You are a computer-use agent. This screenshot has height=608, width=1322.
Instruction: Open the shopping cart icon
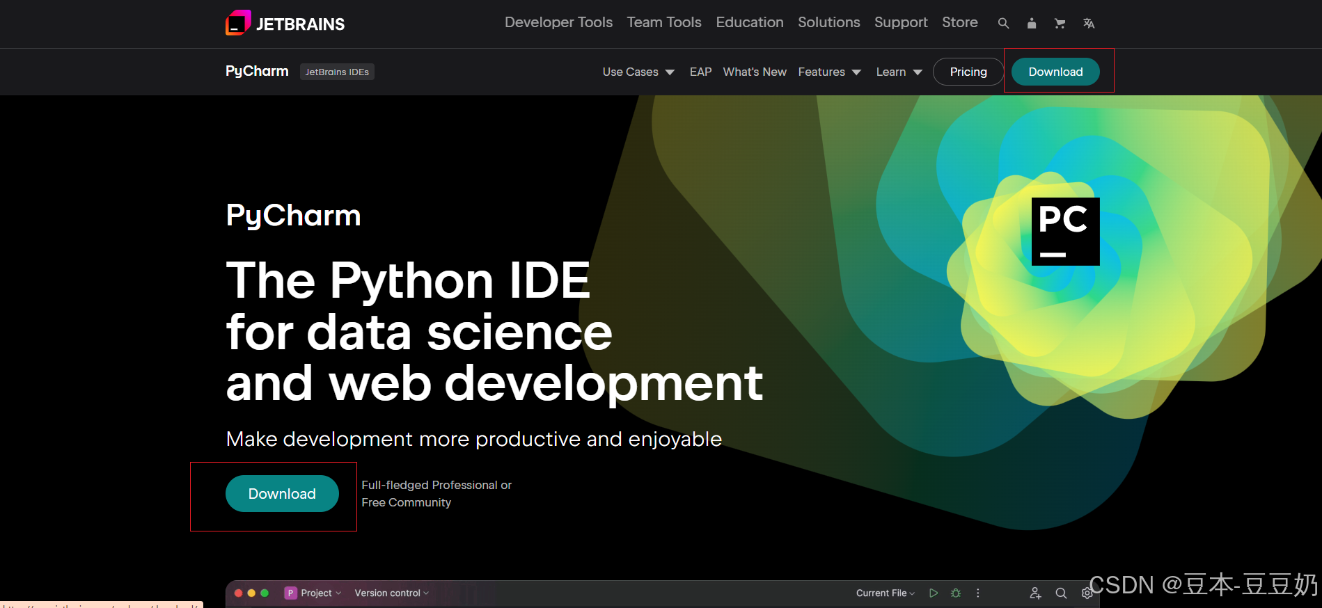[1060, 23]
